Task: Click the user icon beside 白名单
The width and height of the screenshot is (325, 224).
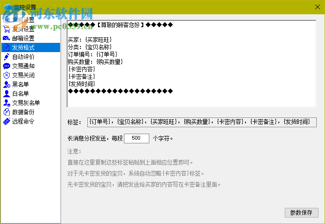Action: pos(6,94)
